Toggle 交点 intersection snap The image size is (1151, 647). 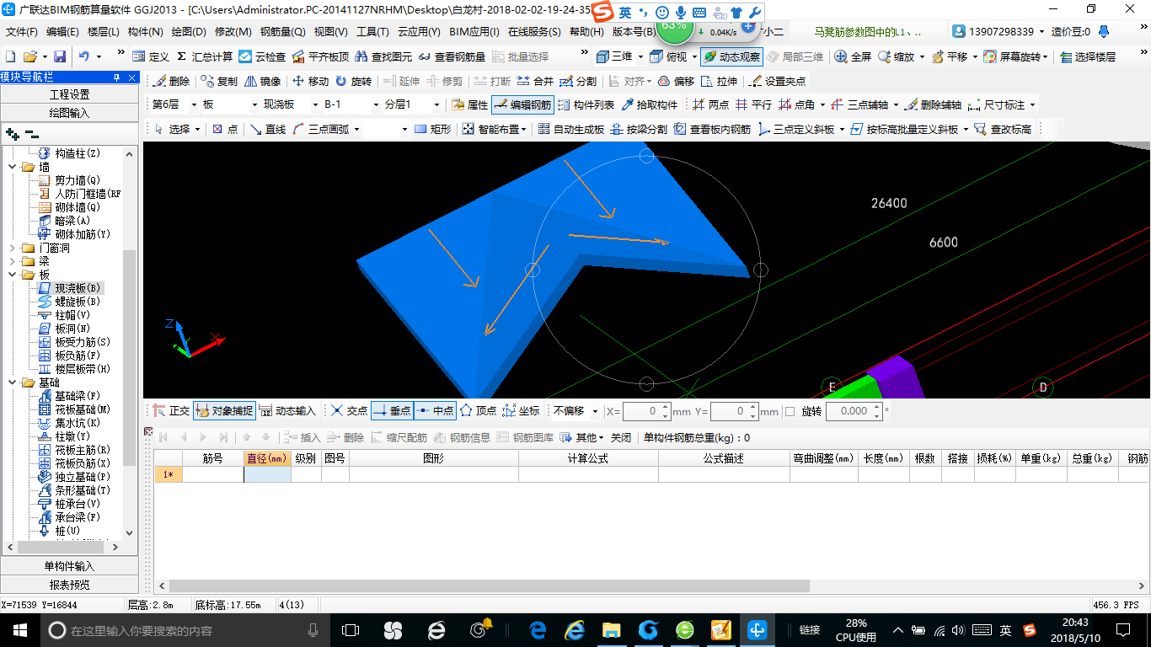[x=349, y=410]
